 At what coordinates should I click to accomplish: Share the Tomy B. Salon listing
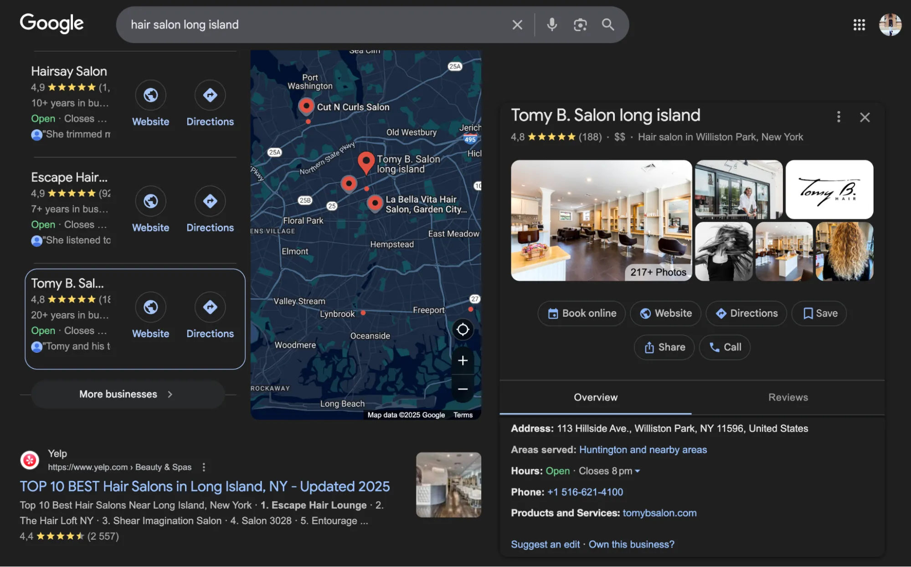664,347
